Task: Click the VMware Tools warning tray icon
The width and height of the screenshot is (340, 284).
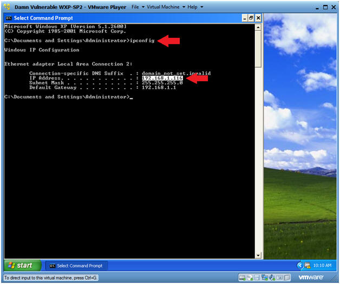Action: point(308,266)
